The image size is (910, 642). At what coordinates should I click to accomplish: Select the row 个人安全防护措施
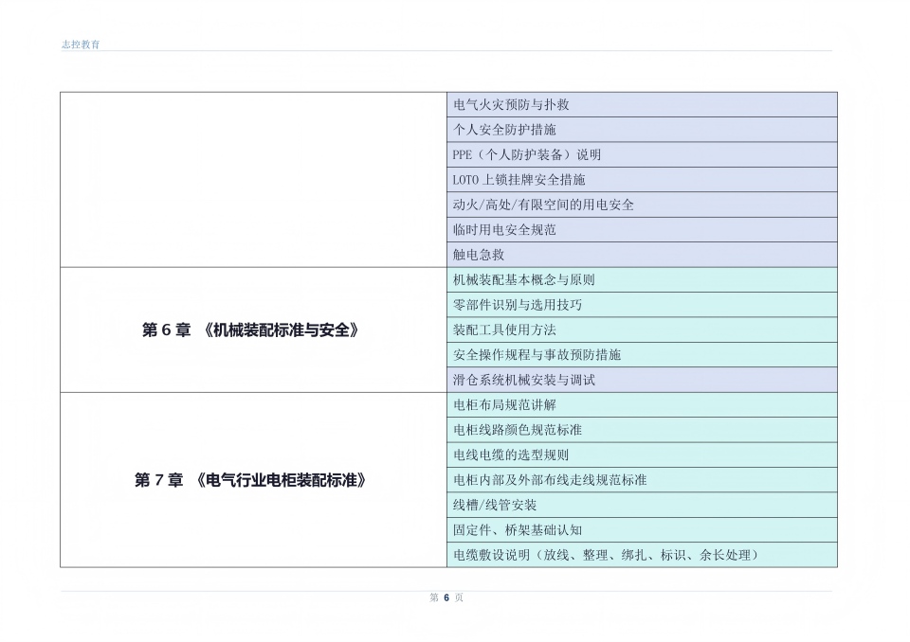point(642,130)
